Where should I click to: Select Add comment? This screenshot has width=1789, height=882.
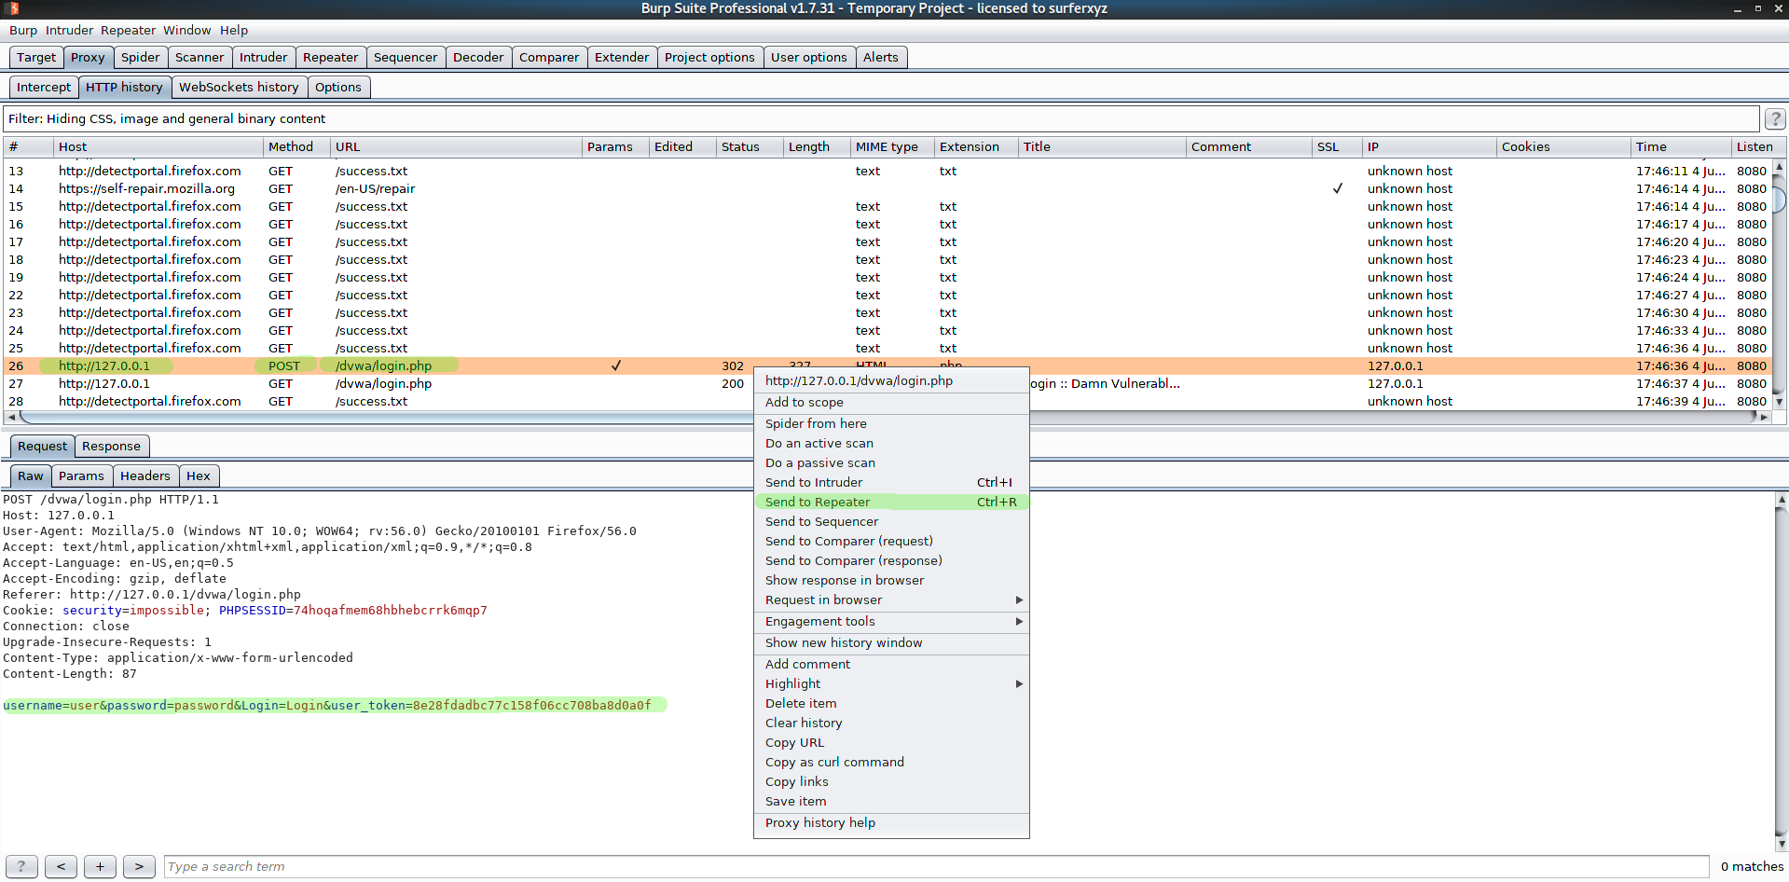click(891, 664)
